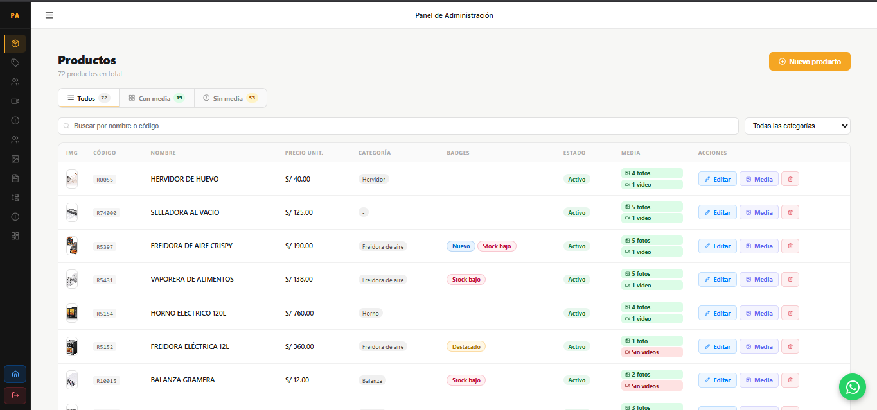Screen dimensions: 877x410
Task: Switch to the Con media tab
Action: click(157, 98)
